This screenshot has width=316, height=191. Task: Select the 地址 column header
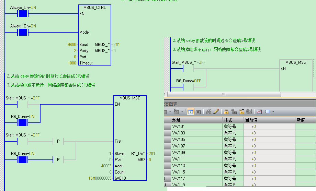pos(197,120)
